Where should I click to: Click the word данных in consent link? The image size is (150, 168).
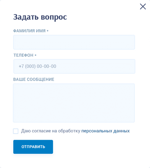coord(122,131)
